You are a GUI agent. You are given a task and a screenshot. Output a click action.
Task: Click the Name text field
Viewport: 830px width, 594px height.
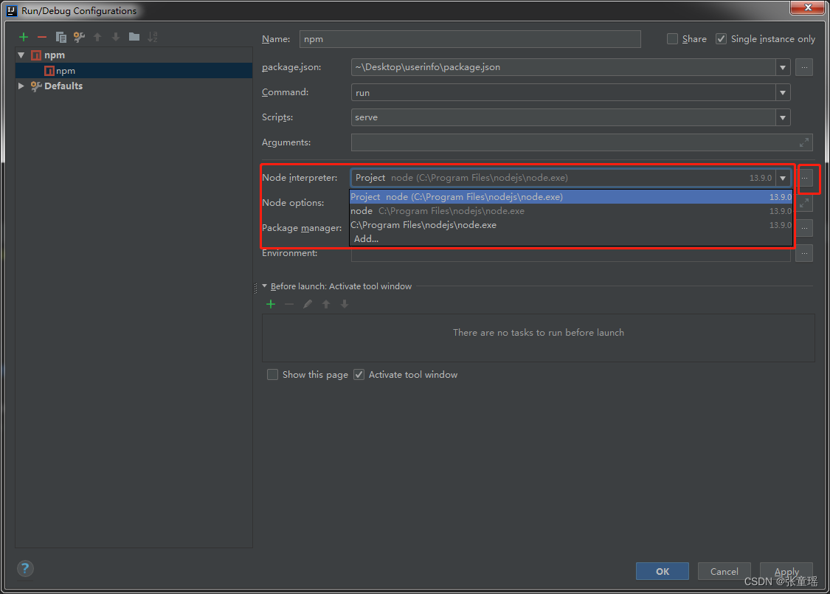tap(470, 39)
